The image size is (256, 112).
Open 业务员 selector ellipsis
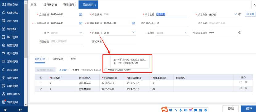[x=186, y=32]
